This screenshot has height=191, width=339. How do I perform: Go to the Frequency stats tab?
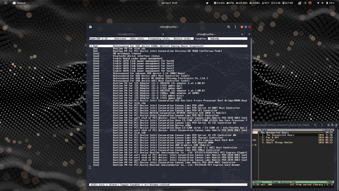[x=159, y=38]
